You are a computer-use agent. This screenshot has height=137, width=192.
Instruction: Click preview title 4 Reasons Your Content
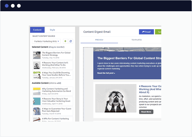[150, 89]
